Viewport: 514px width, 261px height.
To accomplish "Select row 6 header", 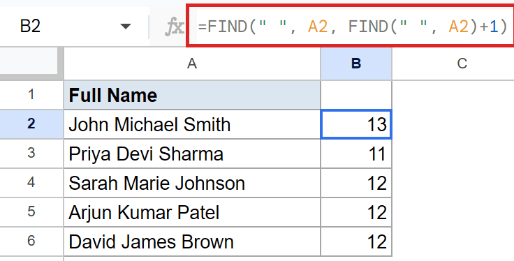I will tap(31, 241).
